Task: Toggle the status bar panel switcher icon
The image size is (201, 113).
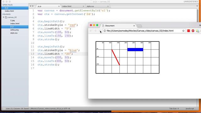Action: [4, 109]
